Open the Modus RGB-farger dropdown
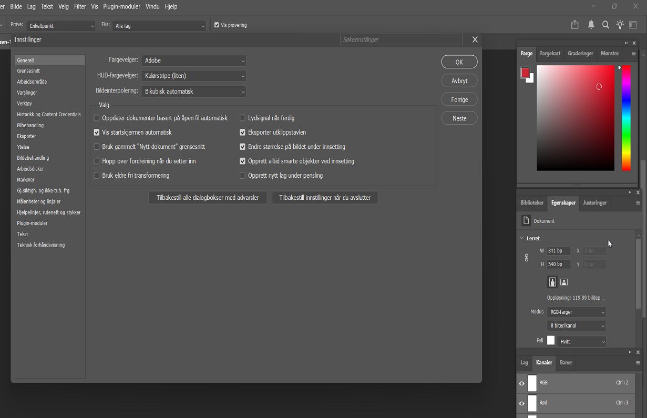Viewport: 647px width, 418px height. point(576,311)
